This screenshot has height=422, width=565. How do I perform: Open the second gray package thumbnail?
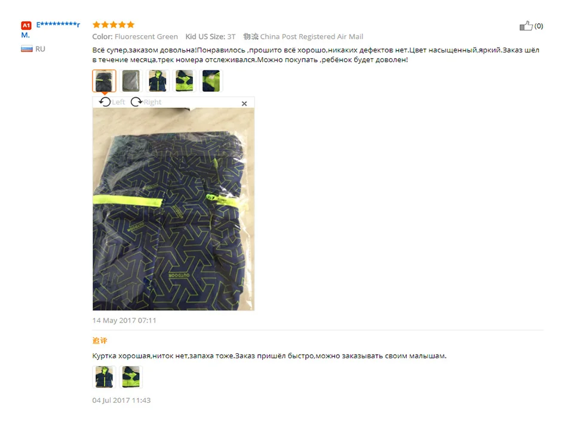click(131, 81)
